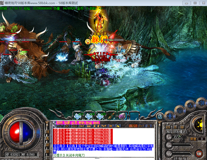Image resolution: width=207 pixels, height=160 pixels.
Task: Open the two-person icon in chat toolbar
Action: click(89, 126)
